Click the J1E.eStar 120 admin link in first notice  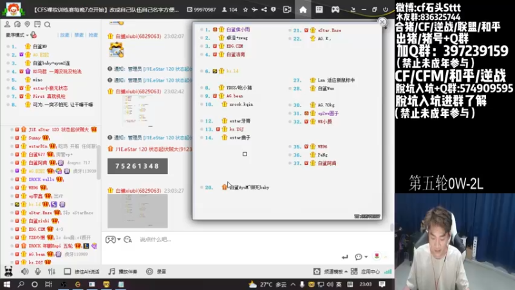click(x=168, y=69)
